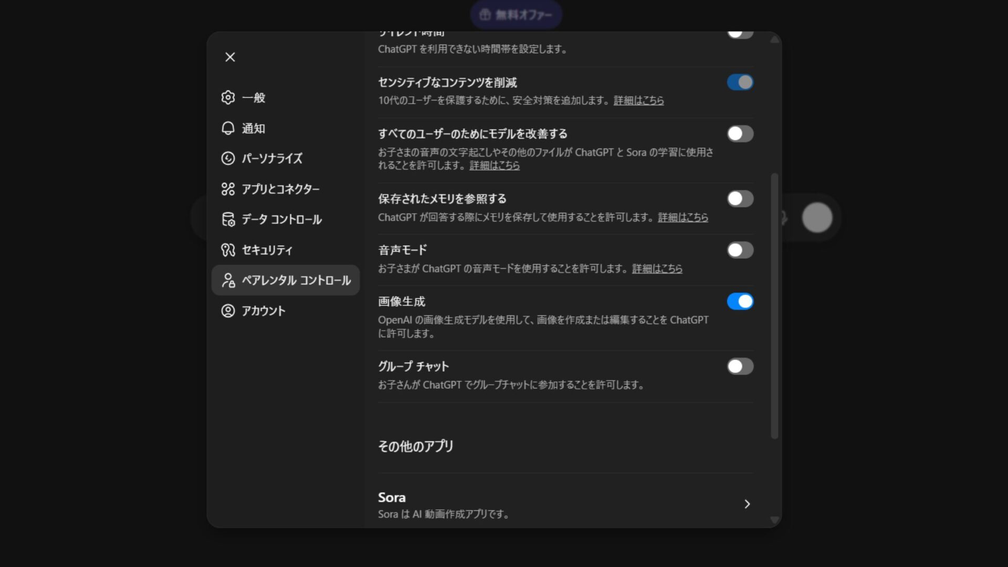The width and height of the screenshot is (1008, 567).
Task: Select the アカウント profile icon
Action: point(228,310)
